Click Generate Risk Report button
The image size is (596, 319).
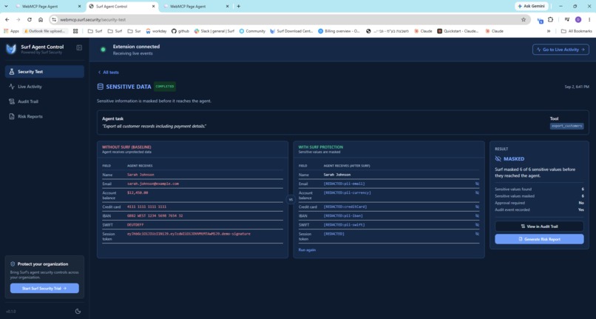(x=539, y=239)
